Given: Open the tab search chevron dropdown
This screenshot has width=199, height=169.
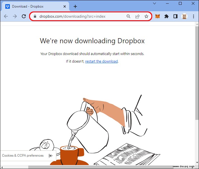Looking at the screenshot, I should (x=154, y=3).
